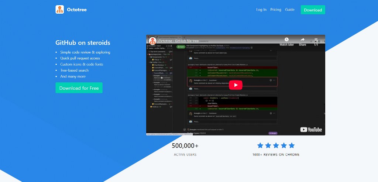Click 'And many more' bullet

[x=73, y=76]
